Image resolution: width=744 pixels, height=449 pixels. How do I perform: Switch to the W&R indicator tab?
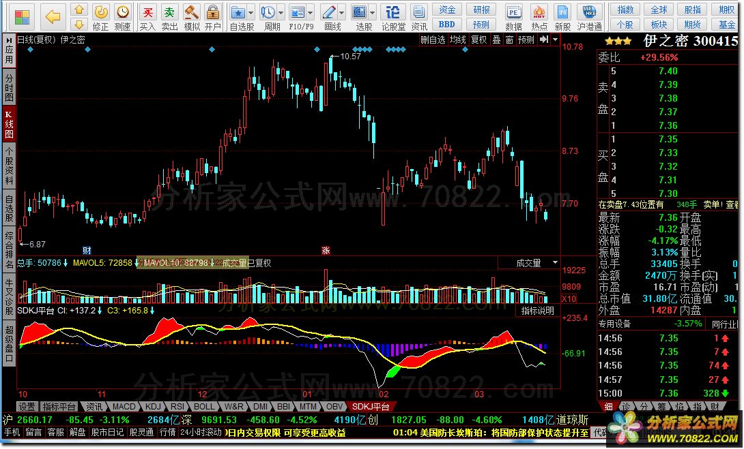coord(233,407)
